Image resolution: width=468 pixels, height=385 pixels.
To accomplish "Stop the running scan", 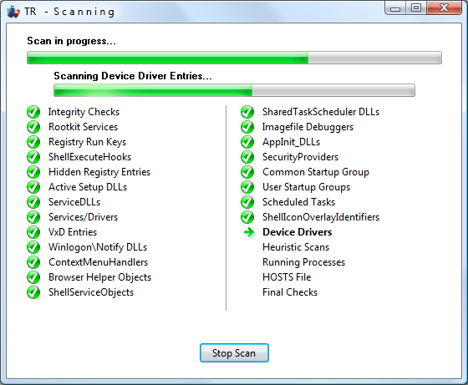I will click(x=234, y=353).
